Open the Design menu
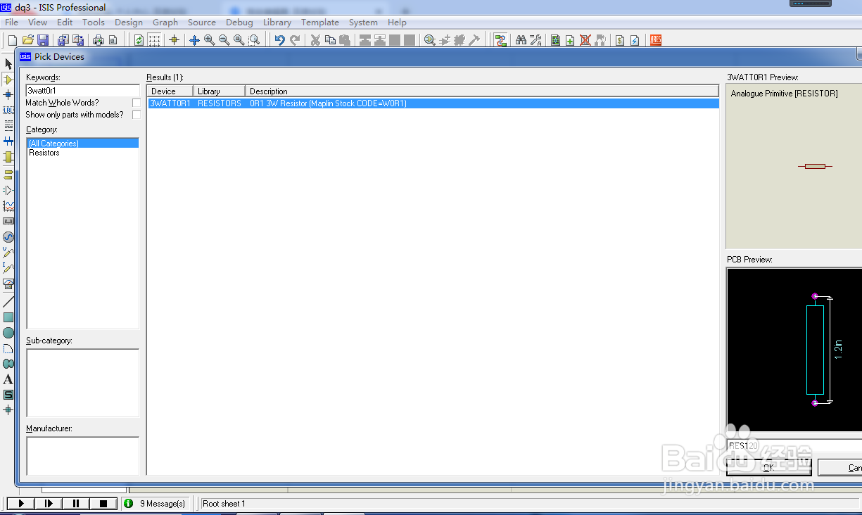 click(x=129, y=23)
